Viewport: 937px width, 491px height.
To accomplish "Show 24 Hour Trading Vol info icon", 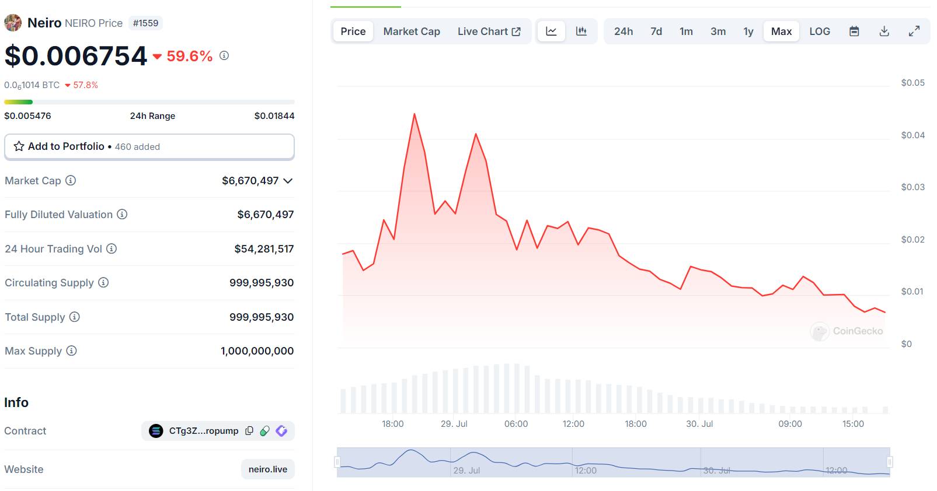I will [112, 248].
